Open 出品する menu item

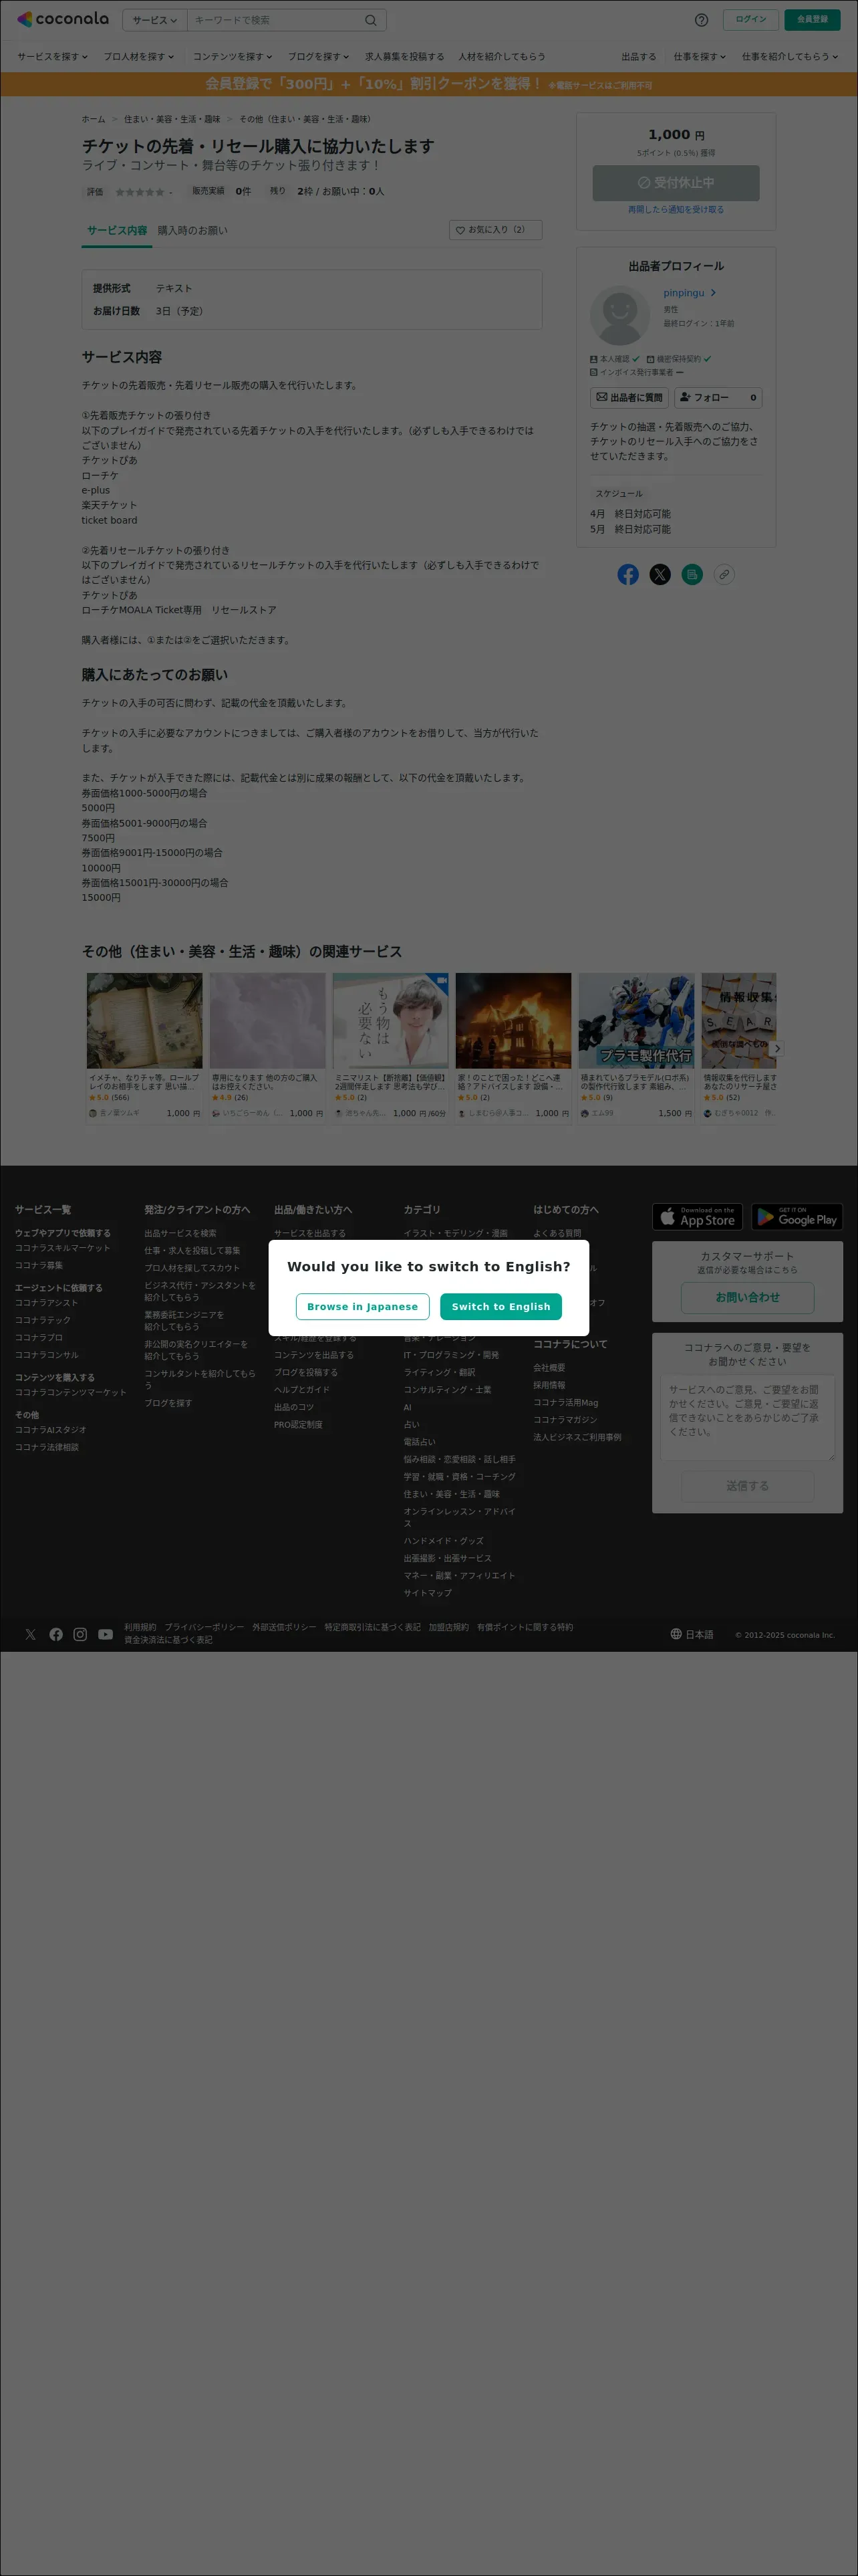pos(639,57)
